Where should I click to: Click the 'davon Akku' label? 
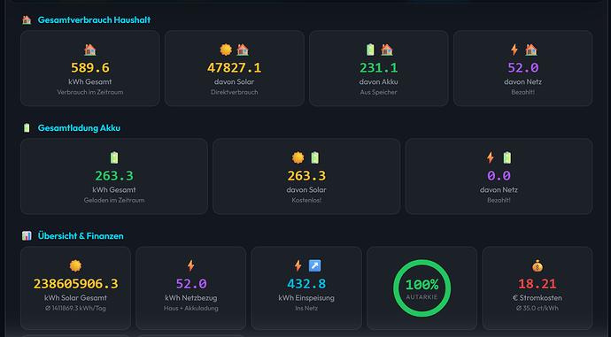tap(379, 81)
